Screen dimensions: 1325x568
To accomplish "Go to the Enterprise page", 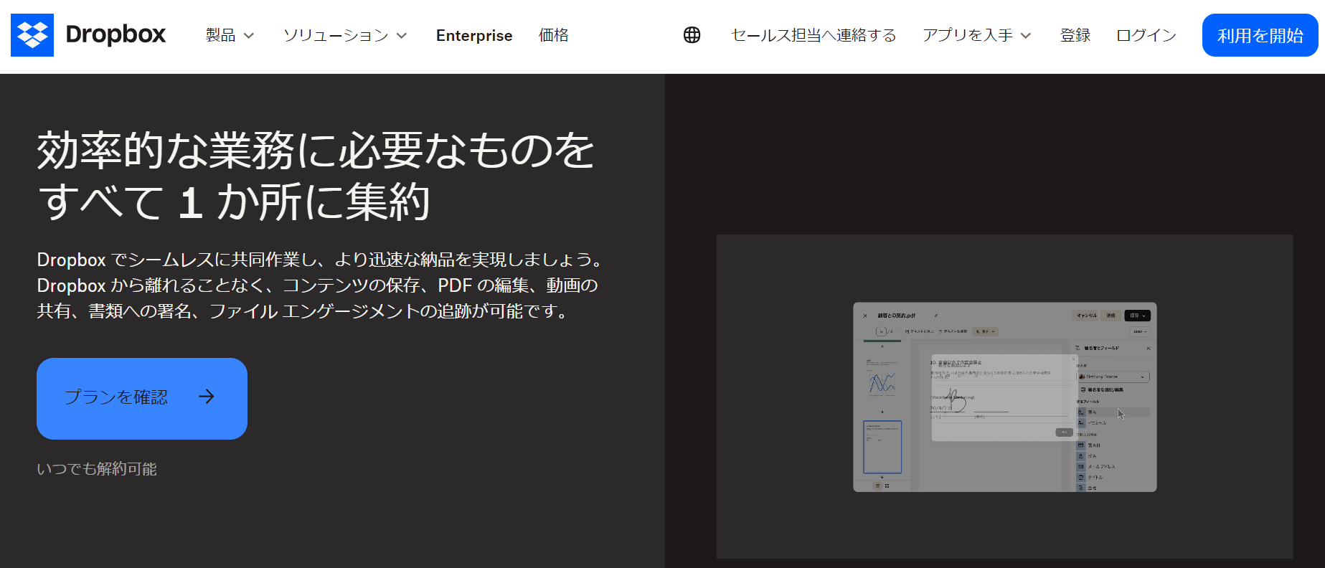I will click(x=474, y=35).
